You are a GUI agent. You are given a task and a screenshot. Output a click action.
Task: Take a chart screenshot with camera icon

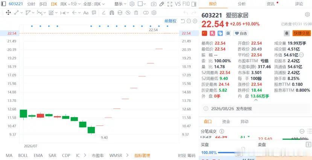(154, 4)
